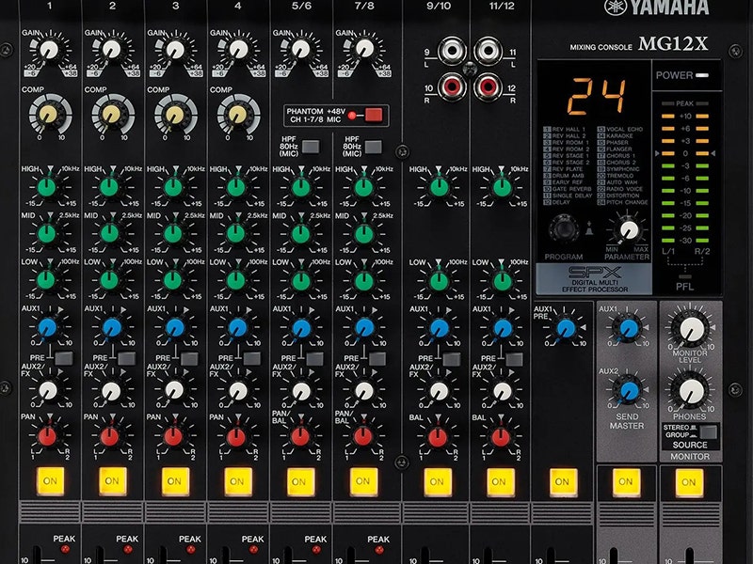Toggle the HPF 80Hz switch on channel 5/6
753x564 pixels.
point(311,147)
